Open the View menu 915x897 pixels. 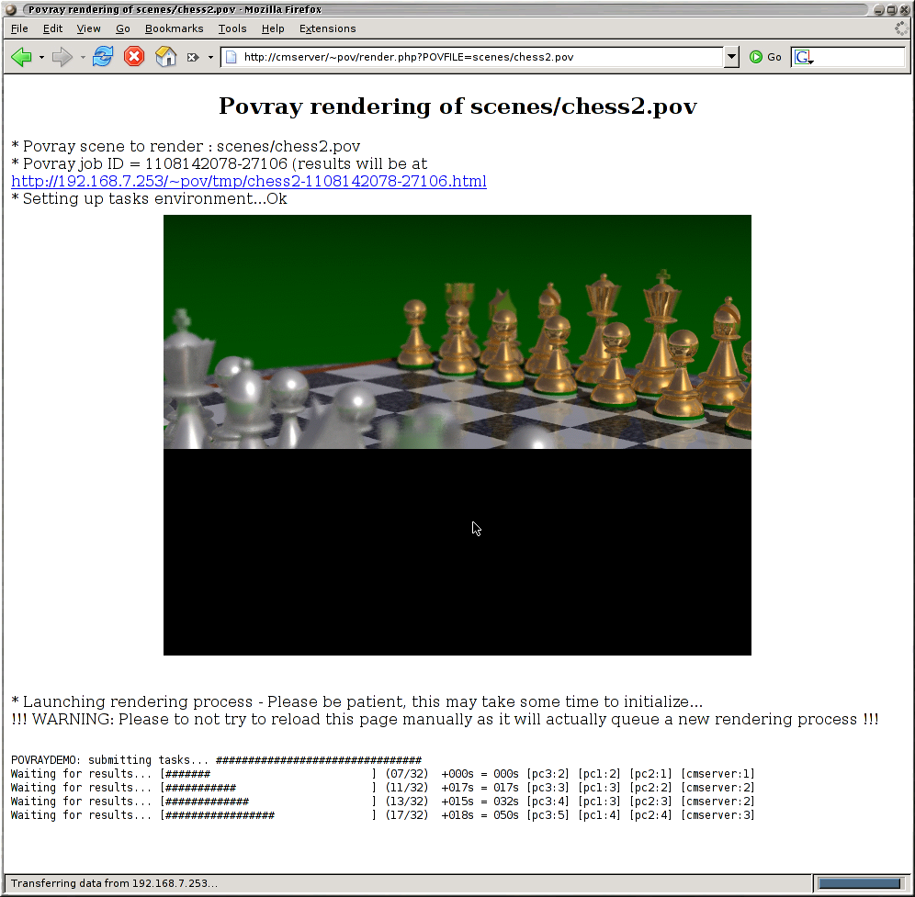(88, 28)
